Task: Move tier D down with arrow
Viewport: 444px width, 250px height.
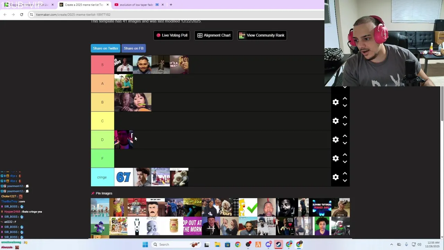Action: [345, 143]
